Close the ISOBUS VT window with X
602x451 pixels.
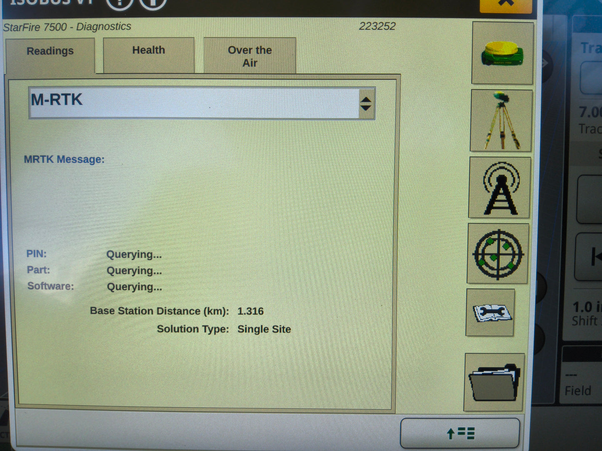(x=506, y=5)
